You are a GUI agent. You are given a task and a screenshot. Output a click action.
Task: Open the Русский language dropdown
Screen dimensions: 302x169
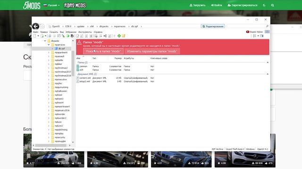[51, 5]
